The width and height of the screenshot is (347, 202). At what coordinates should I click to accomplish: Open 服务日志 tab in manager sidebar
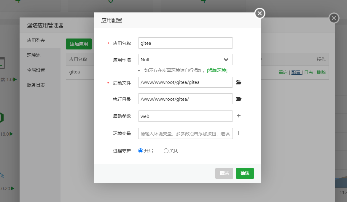(x=40, y=85)
